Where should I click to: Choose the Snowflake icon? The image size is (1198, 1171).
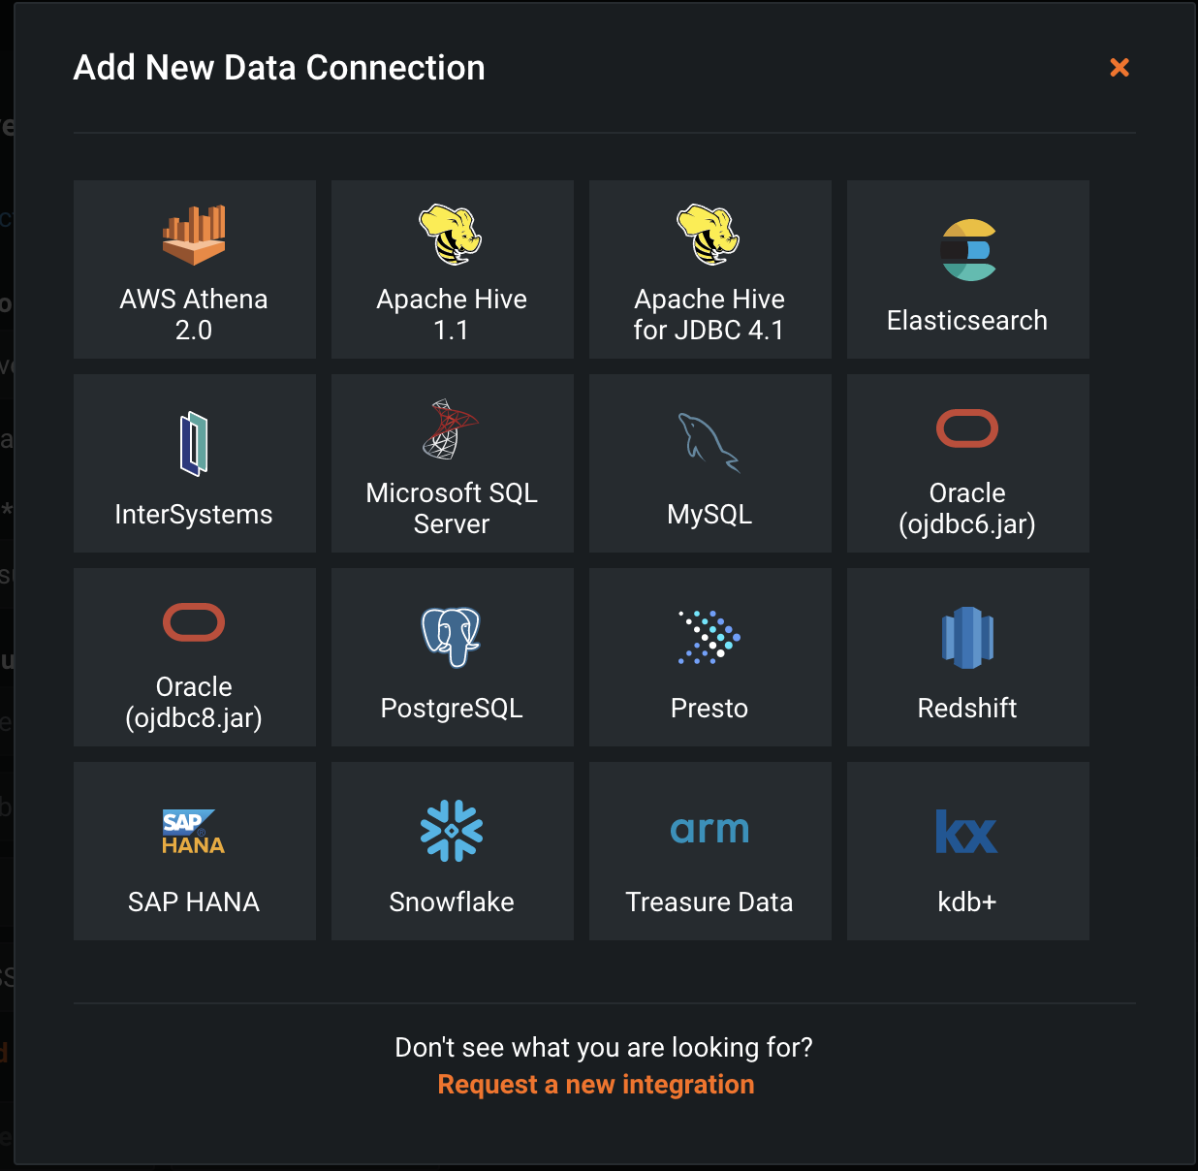451,831
